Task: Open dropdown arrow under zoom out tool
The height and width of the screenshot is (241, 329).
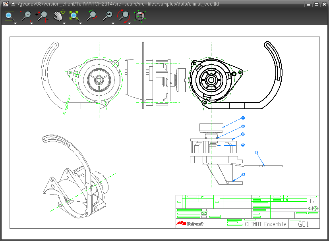Action: pyautogui.click(x=31, y=23)
